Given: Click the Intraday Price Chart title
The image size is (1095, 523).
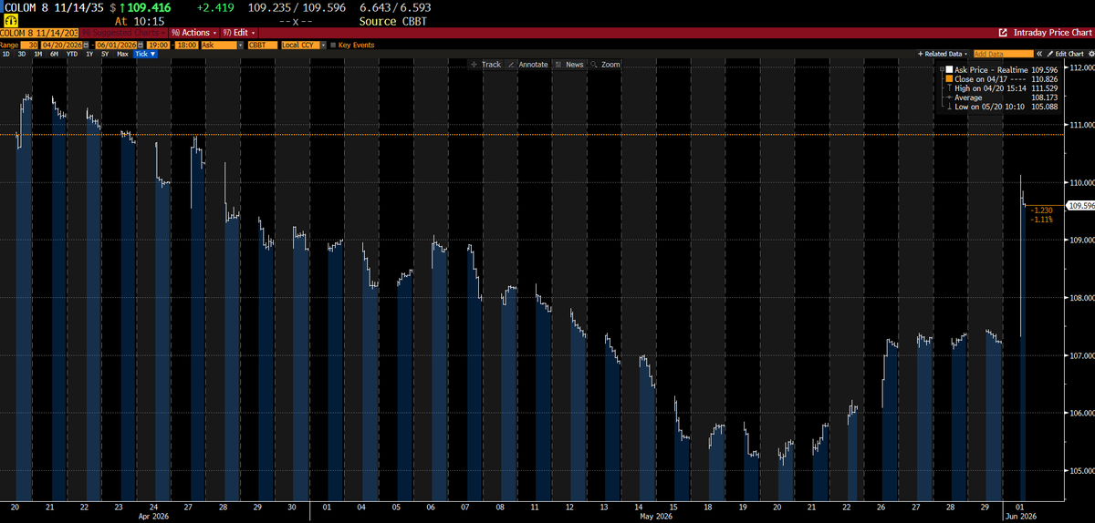Looking at the screenshot, I should click(x=1053, y=32).
